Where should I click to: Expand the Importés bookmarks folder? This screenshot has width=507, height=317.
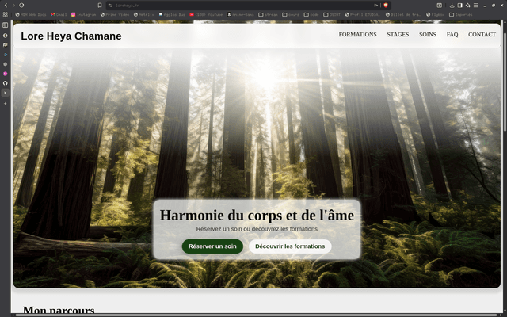point(459,14)
